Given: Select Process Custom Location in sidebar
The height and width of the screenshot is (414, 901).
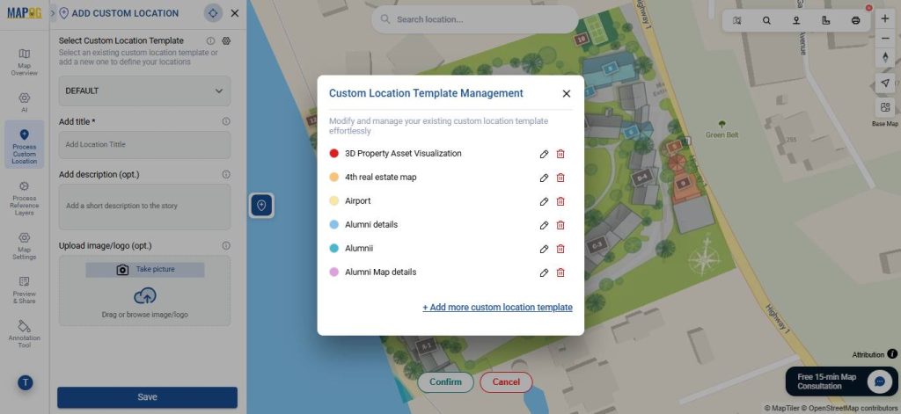Looking at the screenshot, I should pyautogui.click(x=24, y=147).
